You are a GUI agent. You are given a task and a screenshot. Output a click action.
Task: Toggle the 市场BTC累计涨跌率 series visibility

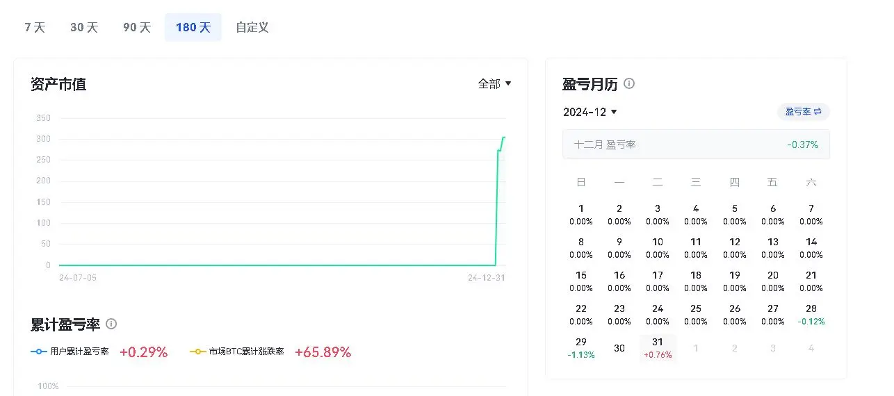[237, 352]
